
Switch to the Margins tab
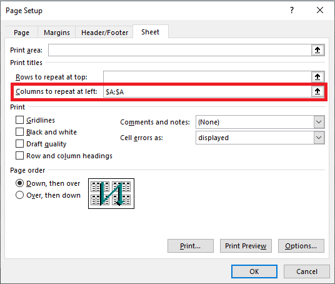[57, 33]
